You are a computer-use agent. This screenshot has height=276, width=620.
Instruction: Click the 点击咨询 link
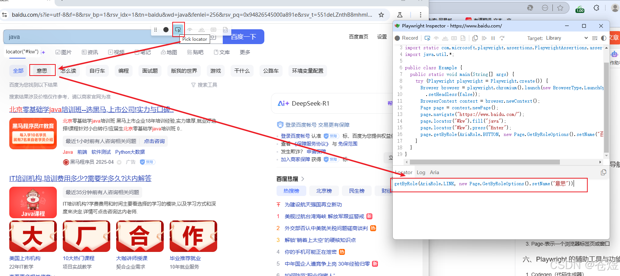tap(154, 141)
